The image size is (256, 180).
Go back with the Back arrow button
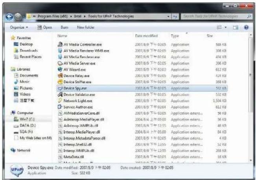[x=9, y=16]
